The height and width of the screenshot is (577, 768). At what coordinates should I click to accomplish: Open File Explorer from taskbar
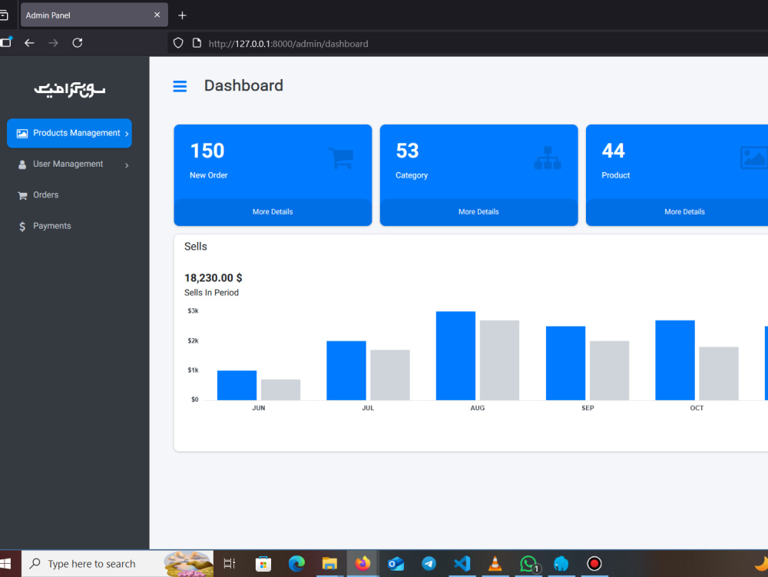329,564
